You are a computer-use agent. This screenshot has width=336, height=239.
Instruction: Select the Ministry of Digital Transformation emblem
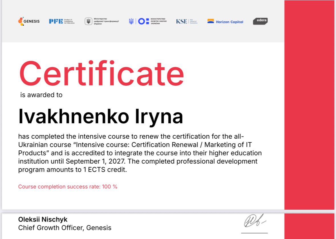[88, 21]
